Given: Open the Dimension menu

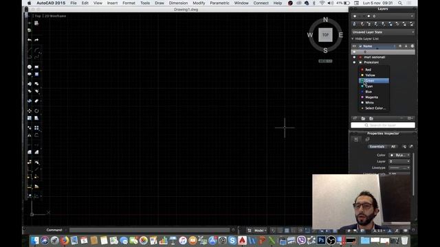Looking at the screenshot, I should tap(178, 3).
